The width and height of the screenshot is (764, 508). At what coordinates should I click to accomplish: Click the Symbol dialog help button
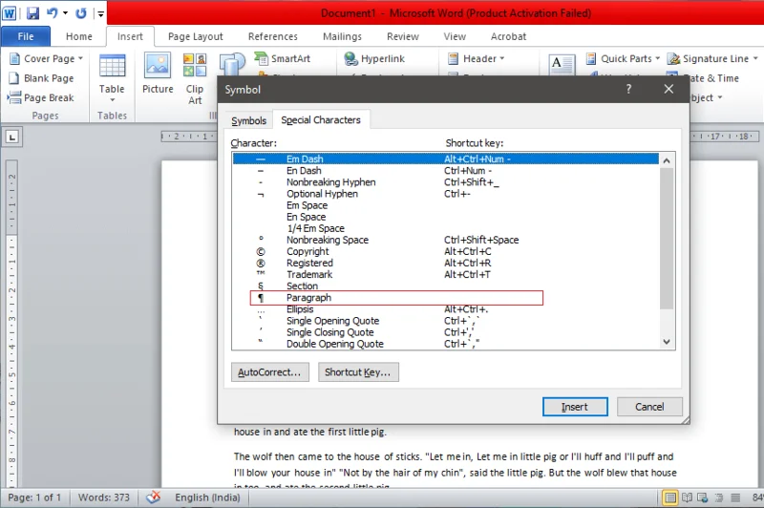[x=628, y=89]
